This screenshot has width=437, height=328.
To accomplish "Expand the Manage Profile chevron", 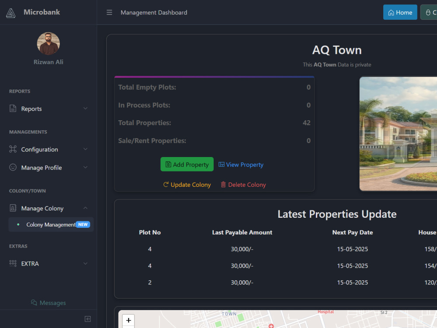I will tap(85, 167).
